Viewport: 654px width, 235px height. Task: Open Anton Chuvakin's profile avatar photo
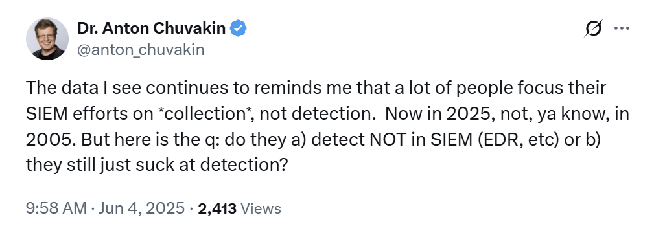pyautogui.click(x=47, y=39)
